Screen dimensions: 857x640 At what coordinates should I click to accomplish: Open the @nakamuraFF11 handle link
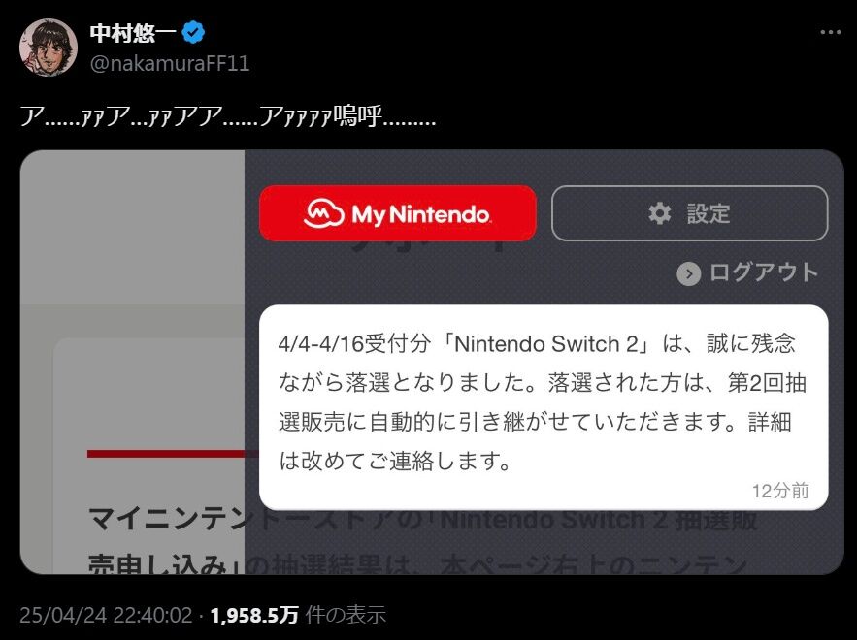(x=170, y=64)
